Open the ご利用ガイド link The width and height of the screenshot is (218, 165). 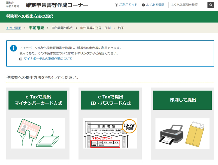(x=128, y=5)
